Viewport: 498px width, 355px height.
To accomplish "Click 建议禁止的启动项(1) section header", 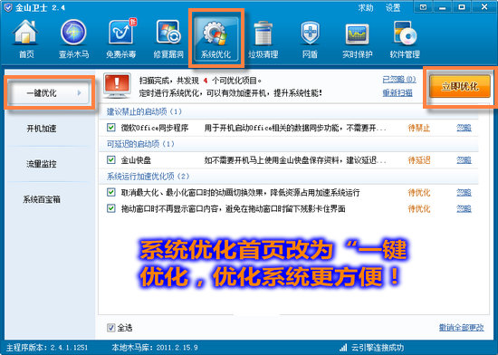I will (144, 111).
